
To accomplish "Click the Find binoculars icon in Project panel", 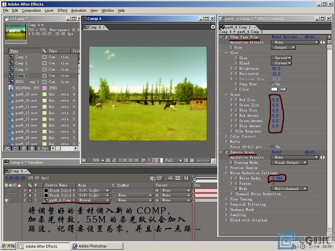I will click(7, 148).
